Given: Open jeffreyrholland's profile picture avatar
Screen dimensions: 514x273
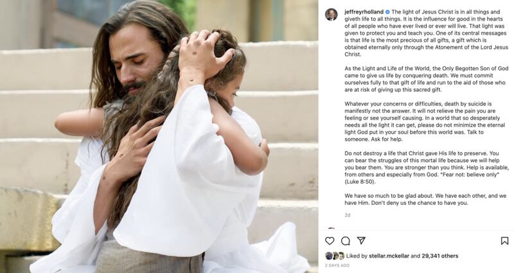Looking at the screenshot, I should click(331, 14).
